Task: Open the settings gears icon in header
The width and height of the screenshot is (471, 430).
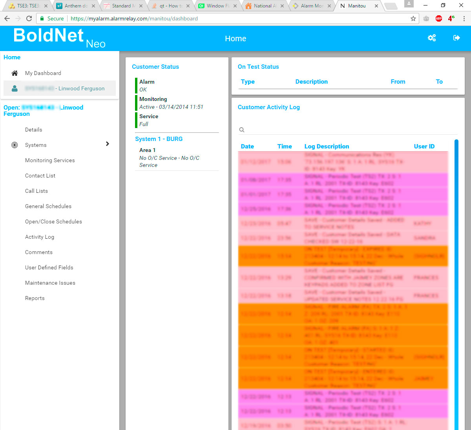Action: click(x=432, y=38)
